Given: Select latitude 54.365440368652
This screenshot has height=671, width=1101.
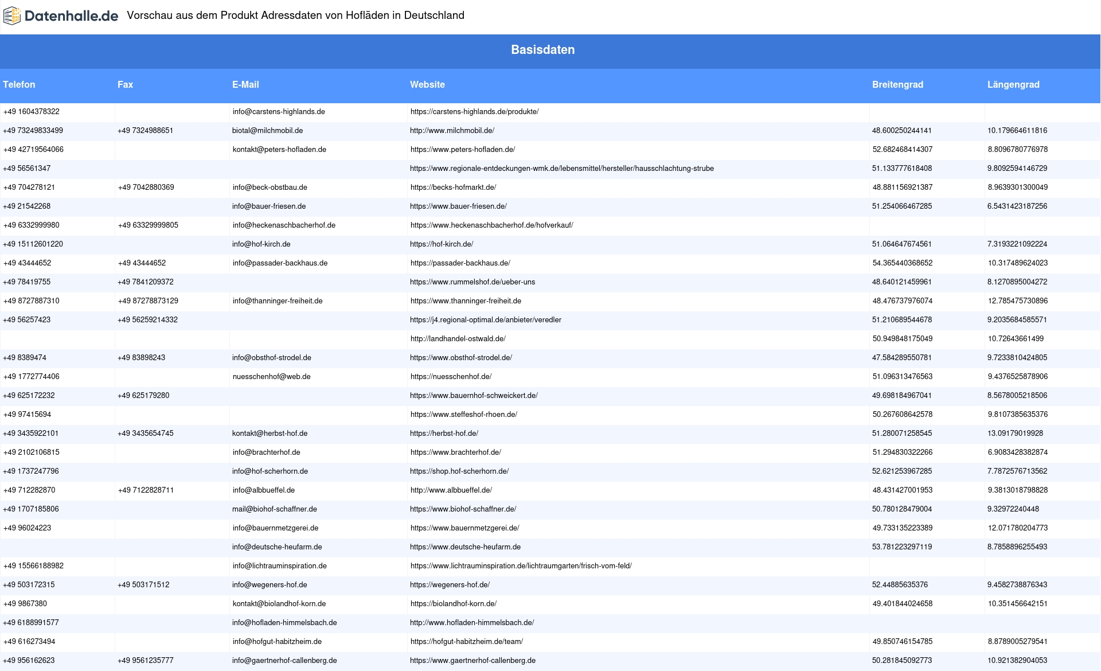Looking at the screenshot, I should (x=903, y=263).
